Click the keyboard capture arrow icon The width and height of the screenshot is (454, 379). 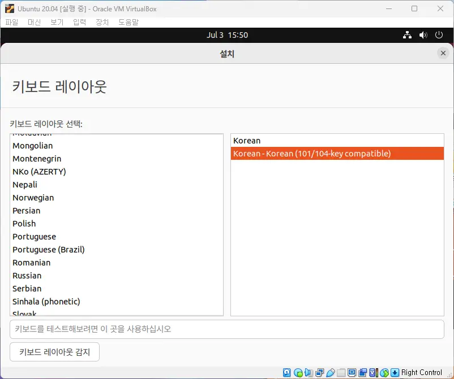(x=395, y=373)
